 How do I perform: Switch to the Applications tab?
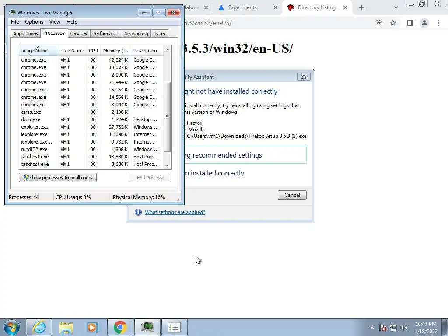[26, 34]
